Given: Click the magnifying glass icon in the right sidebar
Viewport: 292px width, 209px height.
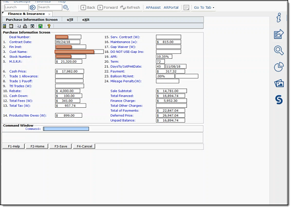Looking at the screenshot, I should [279, 50].
